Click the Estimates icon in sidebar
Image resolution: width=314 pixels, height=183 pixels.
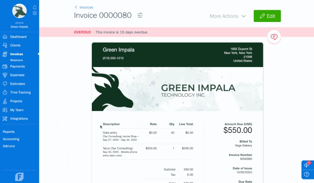point(5,83)
